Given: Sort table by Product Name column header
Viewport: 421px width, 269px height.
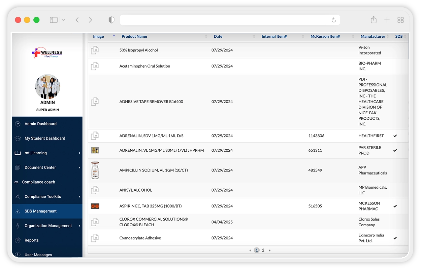Looking at the screenshot, I should tap(134, 37).
